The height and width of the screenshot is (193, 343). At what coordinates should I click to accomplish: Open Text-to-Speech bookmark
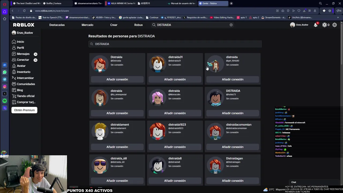[51, 17]
